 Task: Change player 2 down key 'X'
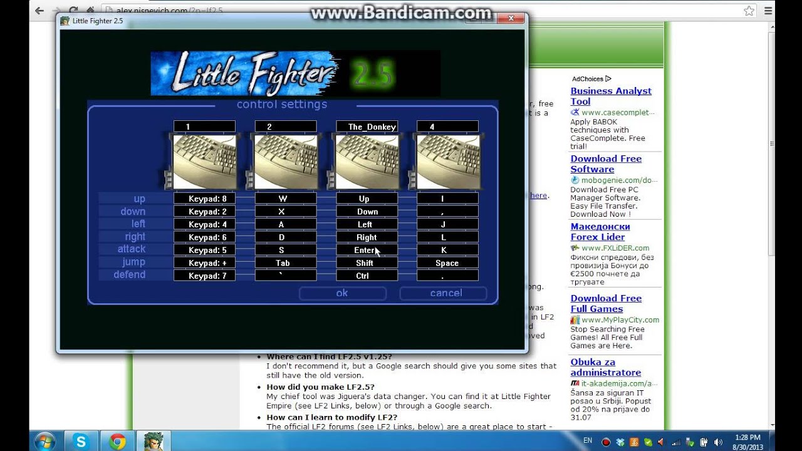(286, 212)
